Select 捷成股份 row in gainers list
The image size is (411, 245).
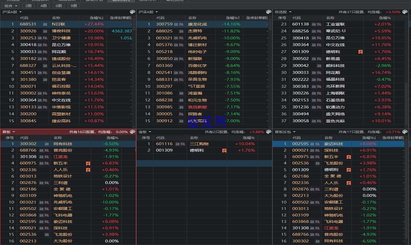(x=66, y=58)
